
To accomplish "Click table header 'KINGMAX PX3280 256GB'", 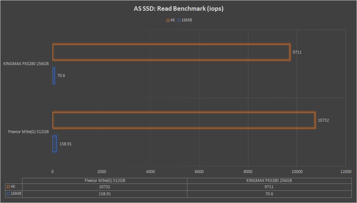I will pyautogui.click(x=269, y=180).
